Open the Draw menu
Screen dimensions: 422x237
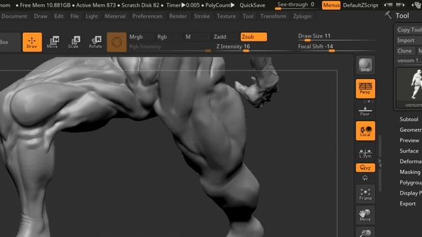tap(41, 16)
